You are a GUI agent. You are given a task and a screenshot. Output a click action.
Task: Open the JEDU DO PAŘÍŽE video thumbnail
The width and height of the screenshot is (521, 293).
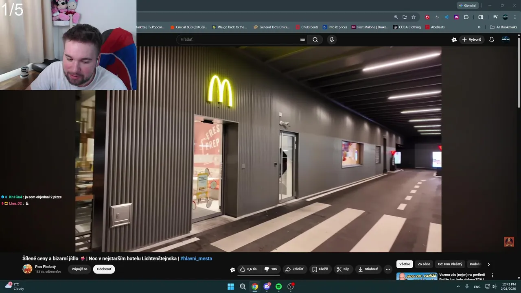tap(417, 276)
